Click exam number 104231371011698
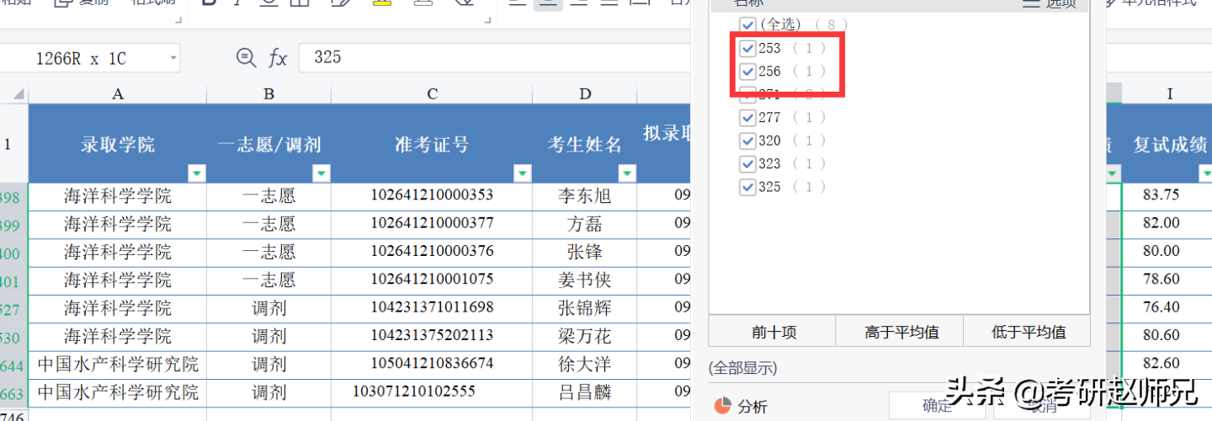 click(432, 307)
